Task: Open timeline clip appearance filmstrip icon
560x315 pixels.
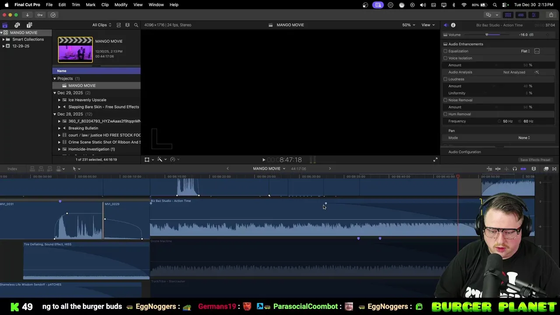Action: coord(534,169)
